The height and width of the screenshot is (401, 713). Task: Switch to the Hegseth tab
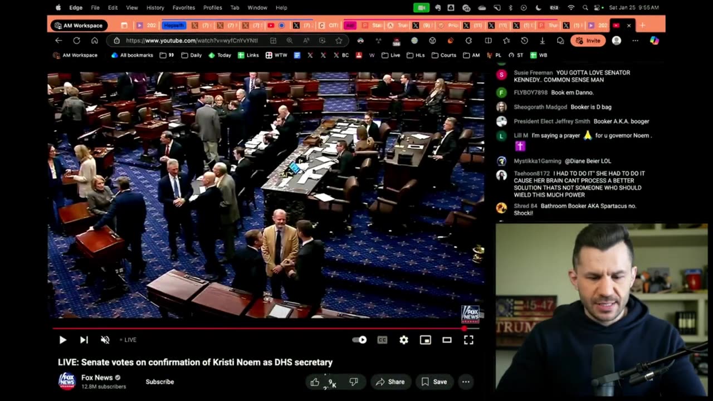(174, 26)
